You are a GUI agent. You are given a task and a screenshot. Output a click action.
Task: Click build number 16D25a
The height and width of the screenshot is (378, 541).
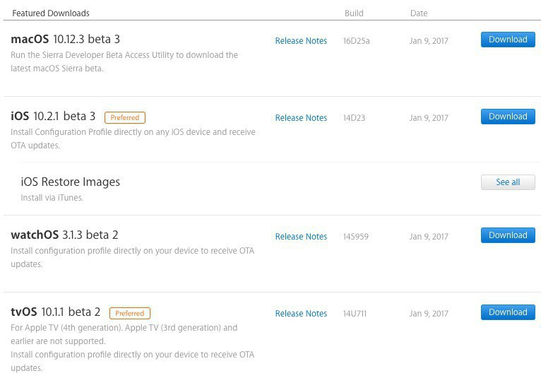[356, 41]
